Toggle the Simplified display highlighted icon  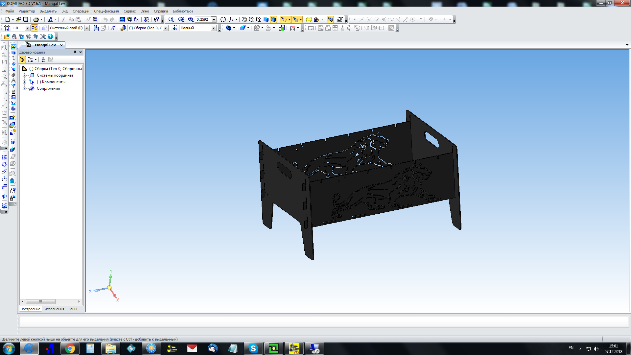[x=330, y=19]
